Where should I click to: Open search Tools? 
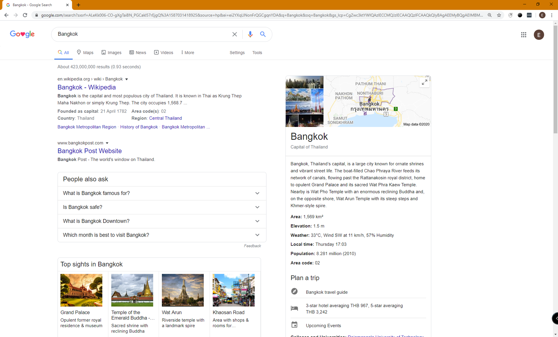(x=257, y=53)
